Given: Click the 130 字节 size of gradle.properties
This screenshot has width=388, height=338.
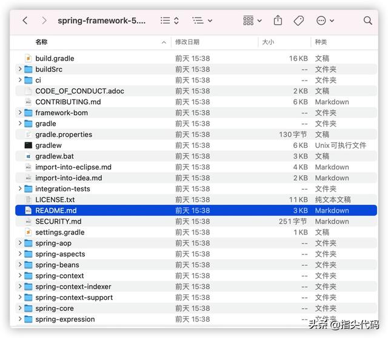Looking at the screenshot, I should point(293,134).
